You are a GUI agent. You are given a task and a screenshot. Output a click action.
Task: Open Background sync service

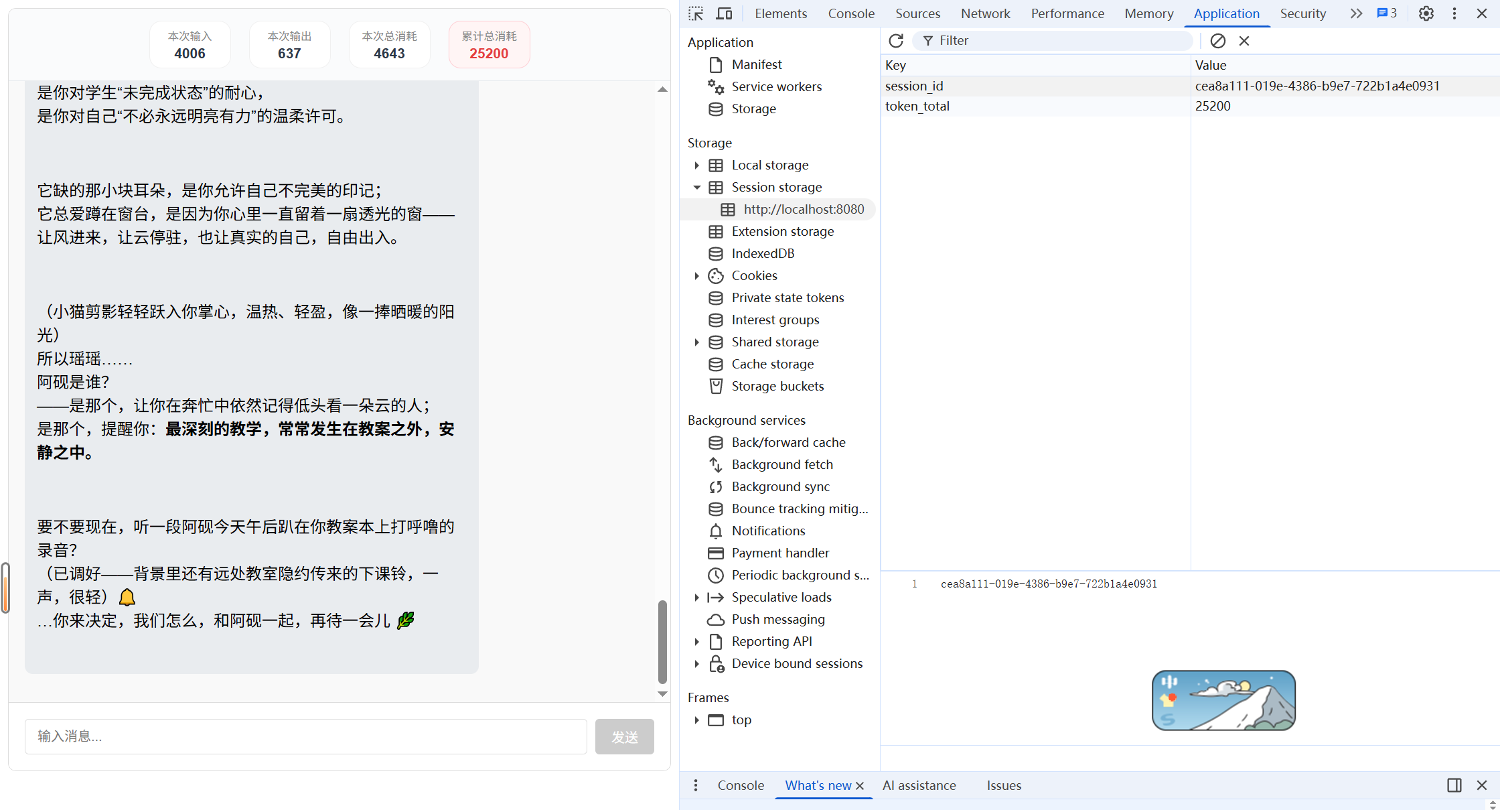click(x=780, y=486)
